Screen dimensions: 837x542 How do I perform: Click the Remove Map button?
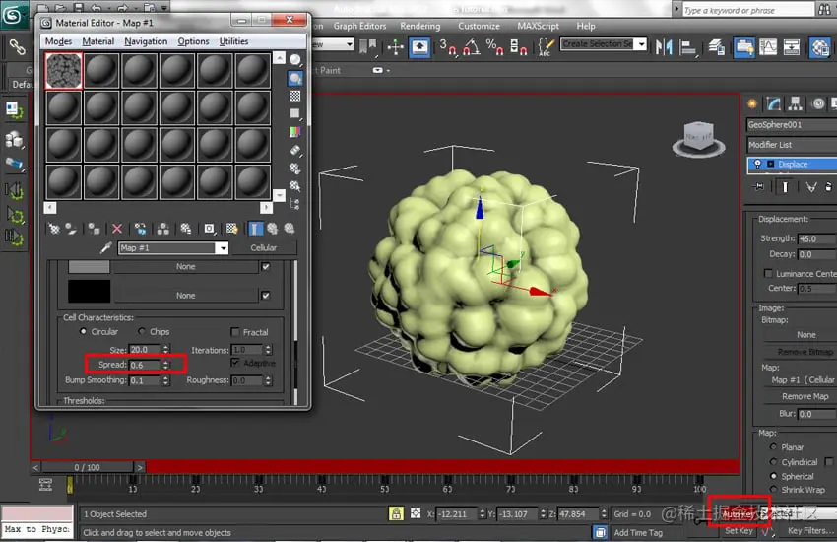coord(801,396)
